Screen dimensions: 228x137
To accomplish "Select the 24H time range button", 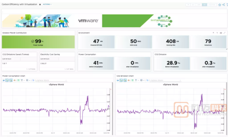I will click(x=199, y=5).
